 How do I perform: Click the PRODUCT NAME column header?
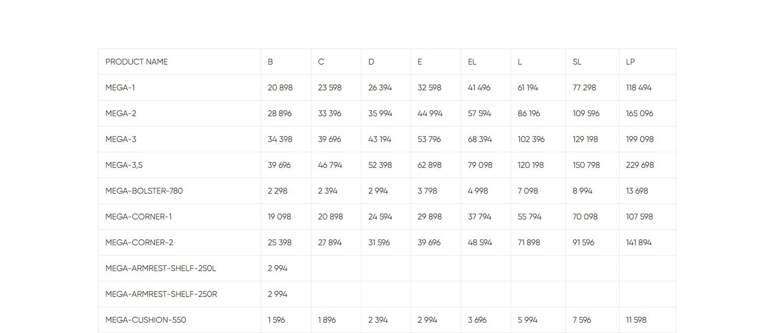pos(136,62)
